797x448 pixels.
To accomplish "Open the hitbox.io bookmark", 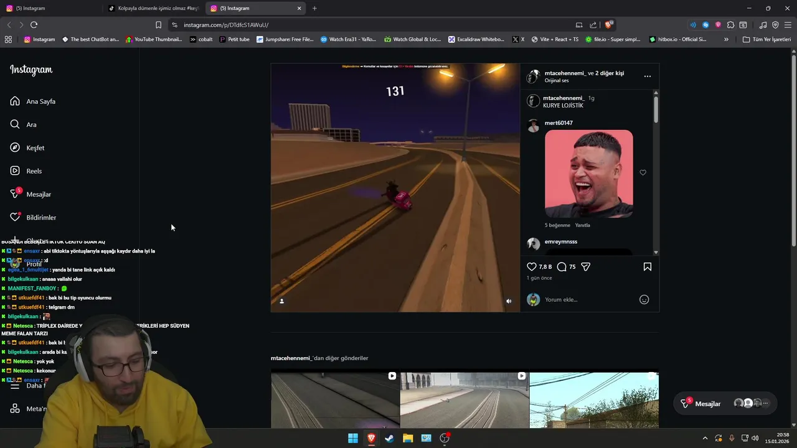I will [677, 39].
